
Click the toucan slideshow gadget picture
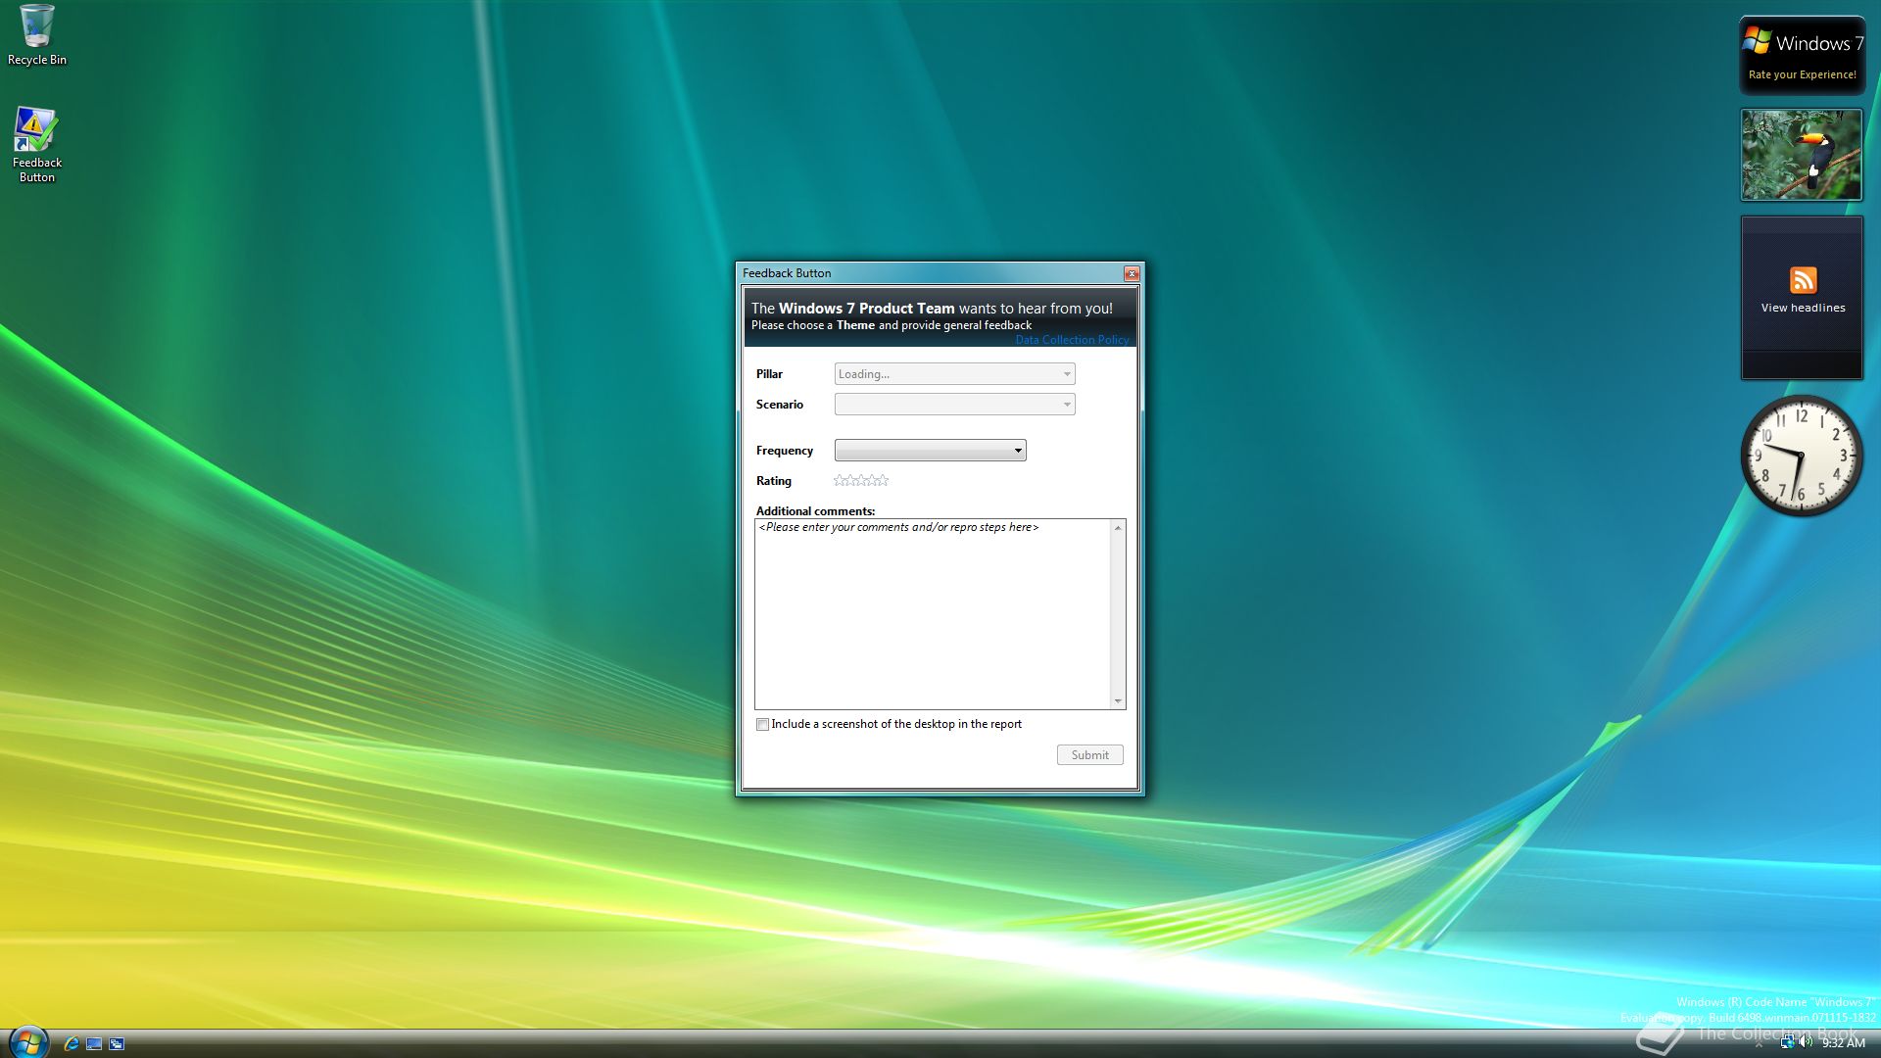point(1801,154)
